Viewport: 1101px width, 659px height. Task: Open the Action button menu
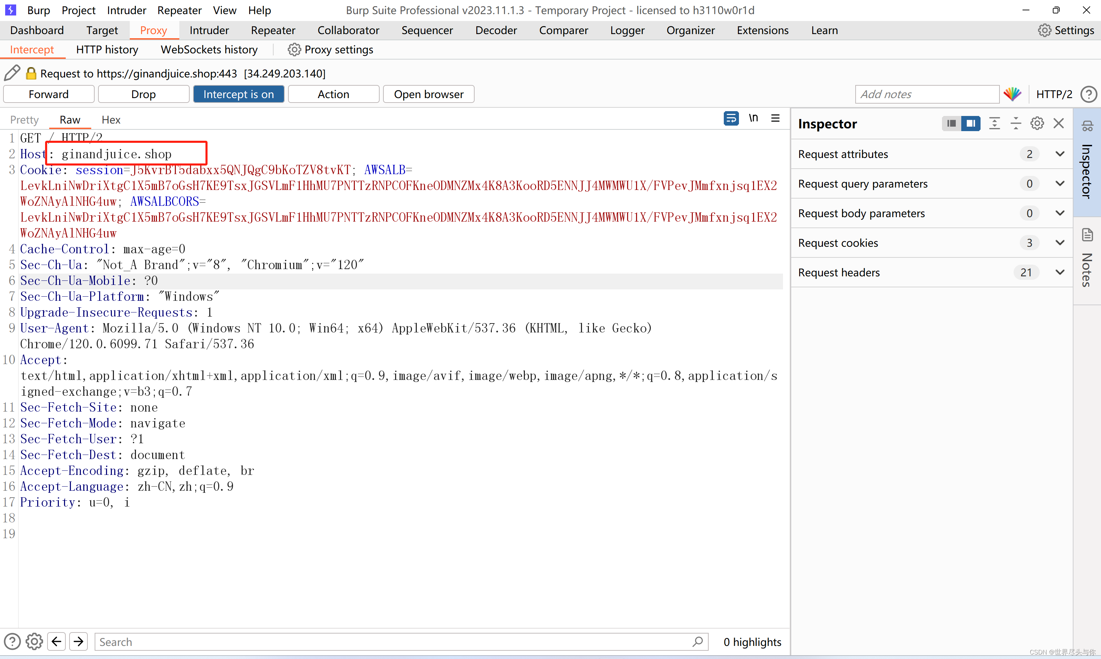tap(334, 94)
